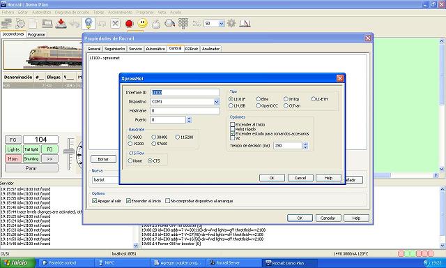Increase the Puerto value with up arrow
The height and width of the screenshot is (268, 446).
tap(189, 118)
